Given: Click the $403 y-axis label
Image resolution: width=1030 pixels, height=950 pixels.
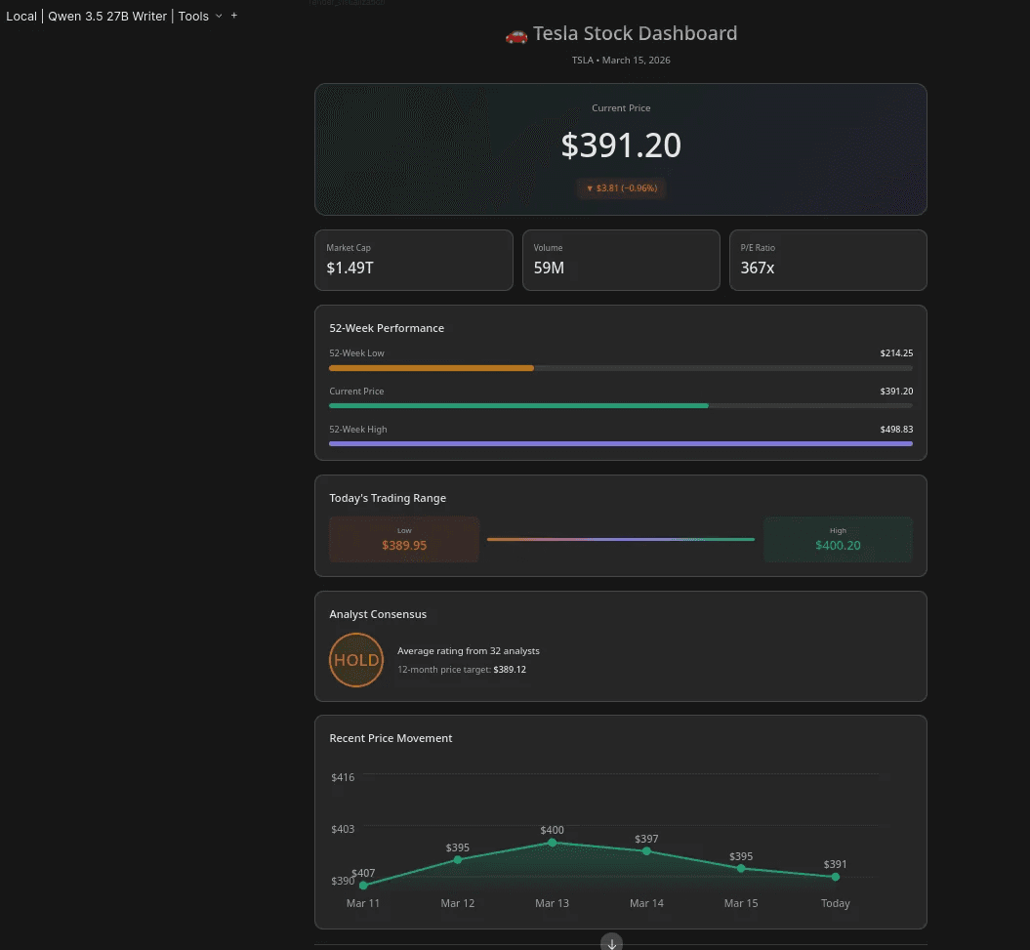Looking at the screenshot, I should pyautogui.click(x=343, y=829).
